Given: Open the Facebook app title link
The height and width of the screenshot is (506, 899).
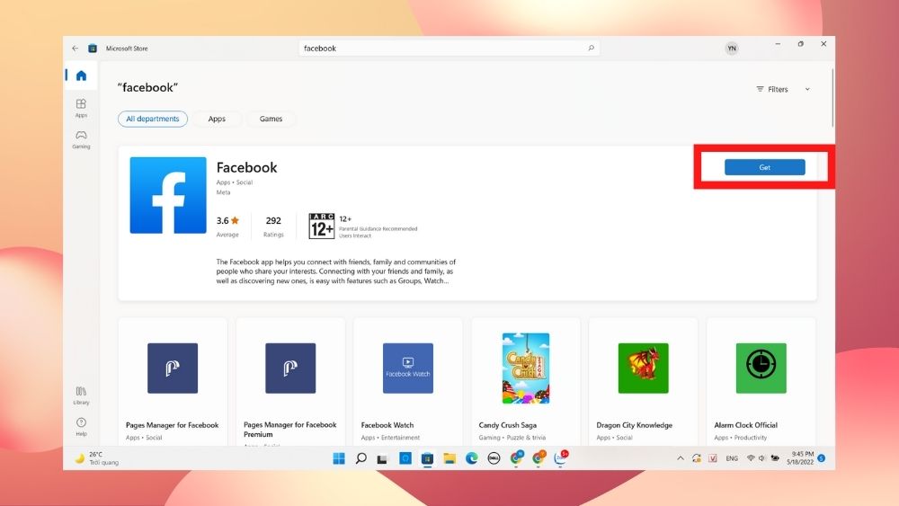Looking at the screenshot, I should (246, 167).
